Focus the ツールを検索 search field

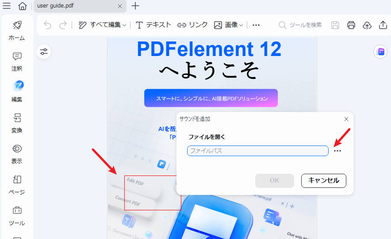point(300,25)
